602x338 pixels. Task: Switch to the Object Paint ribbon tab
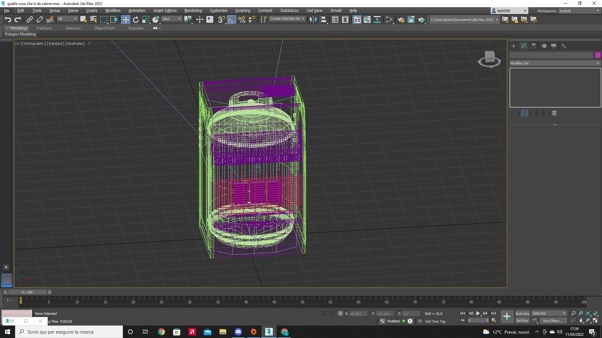coord(104,28)
